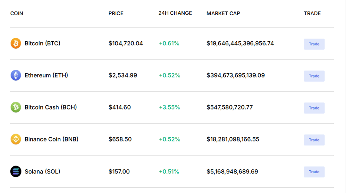Screen dimensions: 346x193
Task: Click the TRADE column header
Action: (312, 13)
